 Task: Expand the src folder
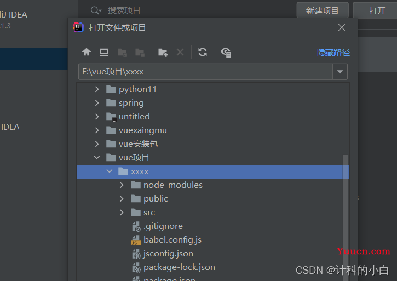(x=122, y=213)
